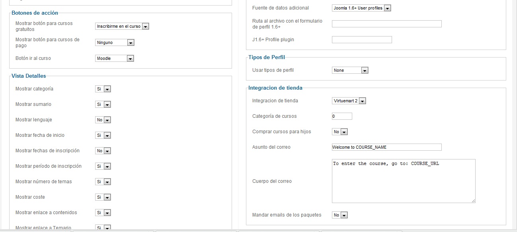Open 'Mostrar número de temas' dropdown
The height and width of the screenshot is (232, 517).
103,182
